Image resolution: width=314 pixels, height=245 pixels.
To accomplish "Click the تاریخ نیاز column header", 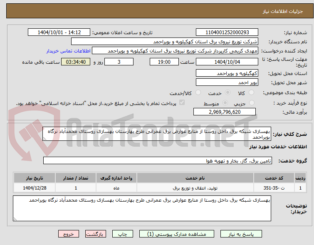I will [x=35, y=178].
